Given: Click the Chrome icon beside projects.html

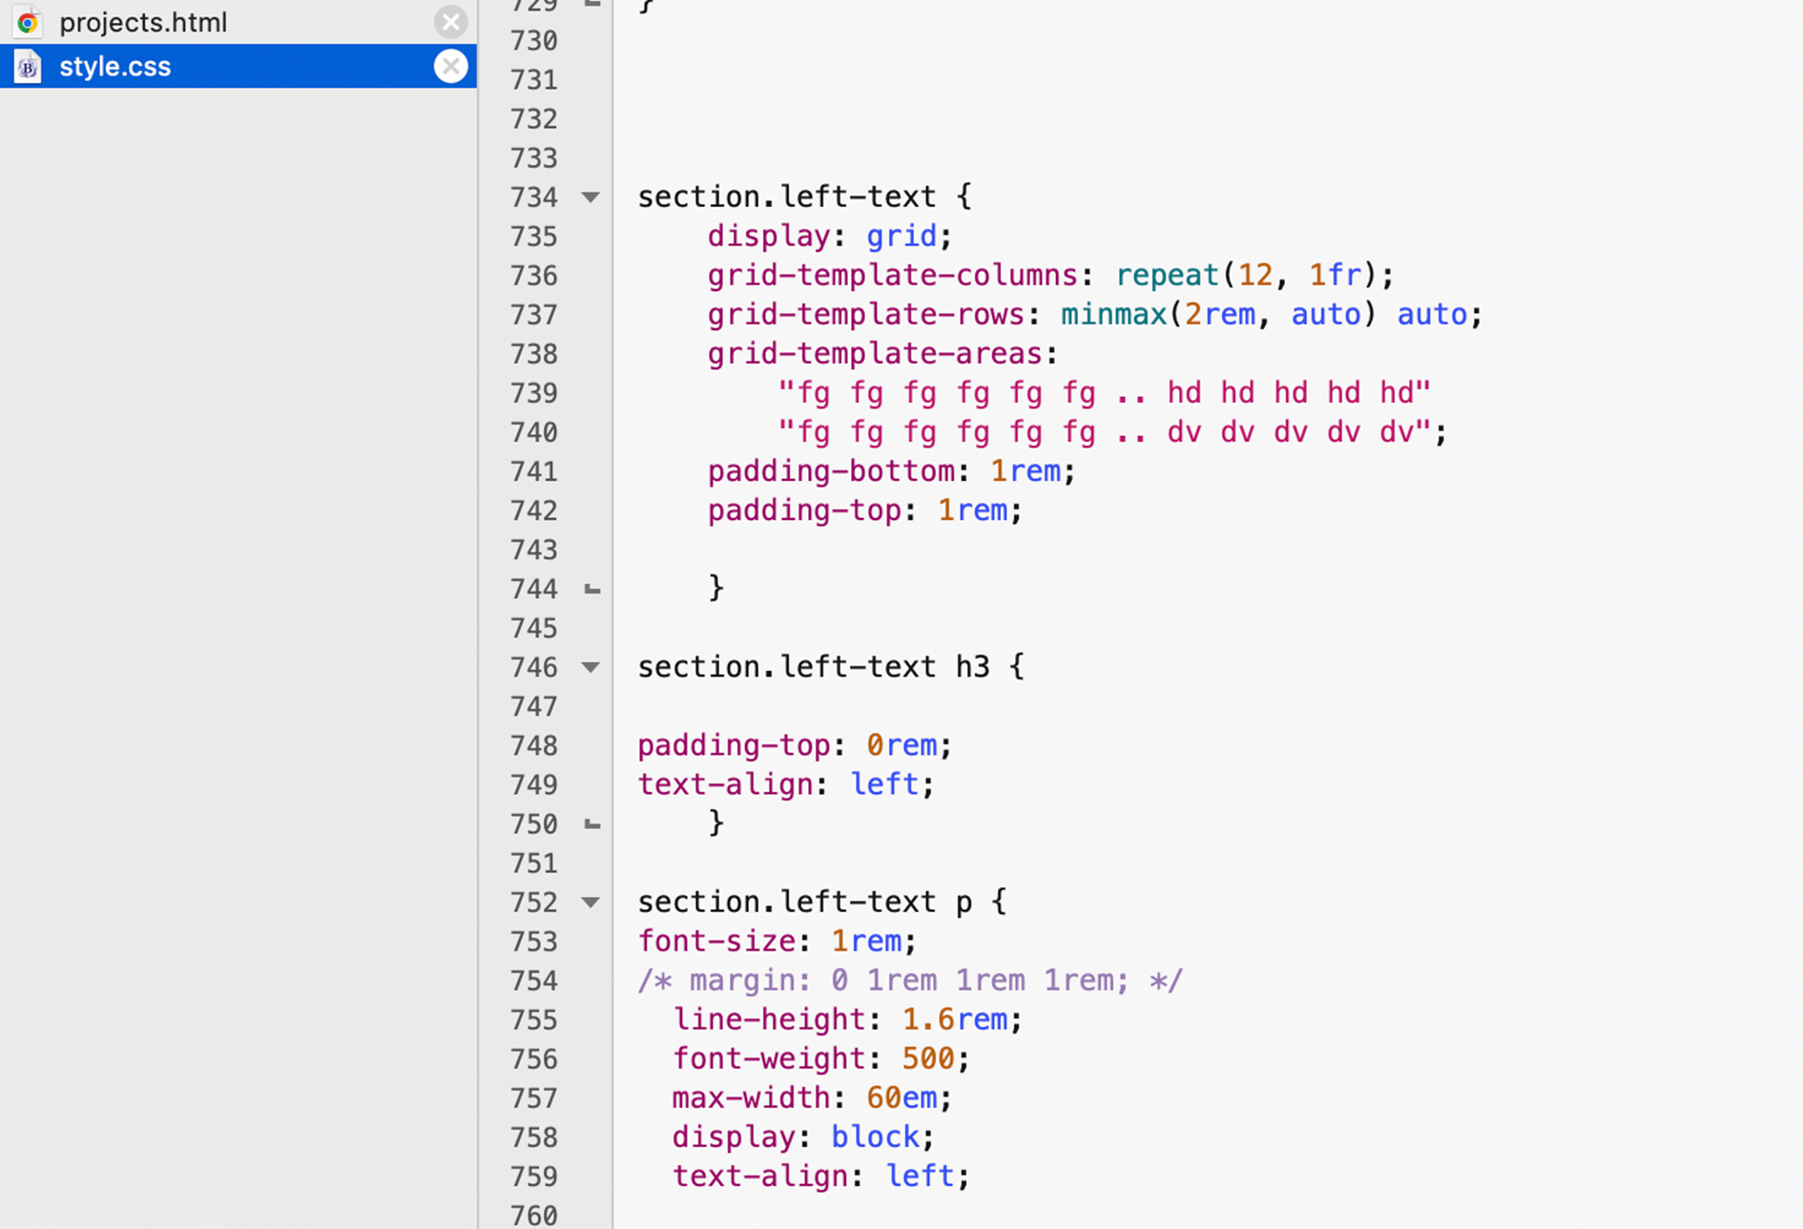Looking at the screenshot, I should [28, 22].
